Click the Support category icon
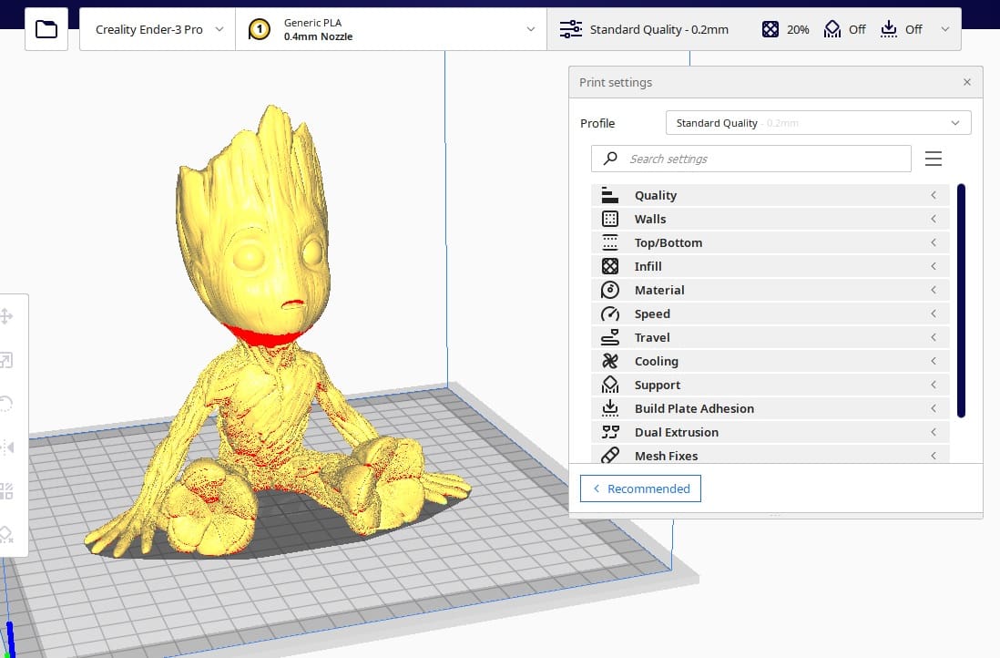 click(x=609, y=385)
